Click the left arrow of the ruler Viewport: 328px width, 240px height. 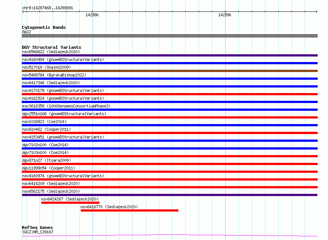23,11
